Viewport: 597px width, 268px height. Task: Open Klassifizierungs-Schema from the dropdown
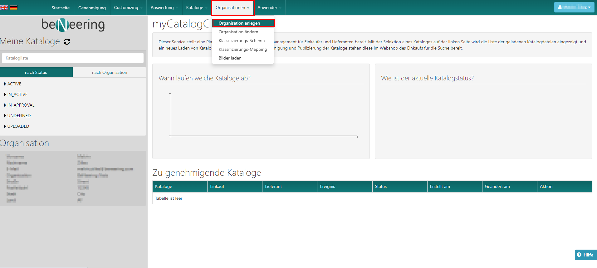pyautogui.click(x=242, y=41)
